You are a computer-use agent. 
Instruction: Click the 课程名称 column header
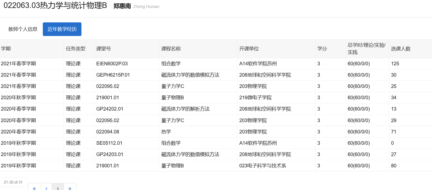pyautogui.click(x=171, y=49)
